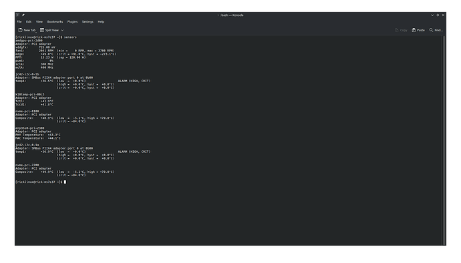Image resolution: width=461 pixels, height=263 pixels.
Task: Click the 'nvme-pci-0100' heading
Action: tap(27, 111)
